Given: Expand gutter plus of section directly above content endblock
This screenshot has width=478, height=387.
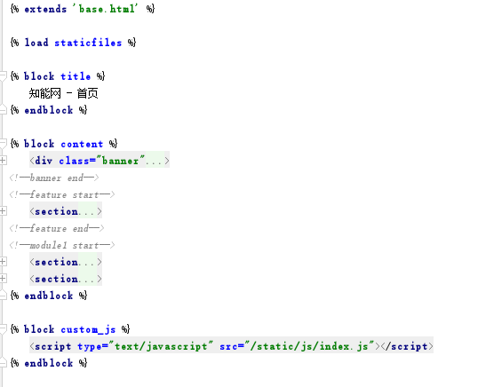Looking at the screenshot, I should [x=3, y=279].
